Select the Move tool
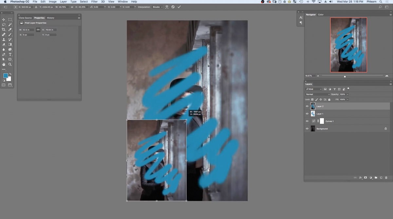Screen dimensions: 393x219 [4, 20]
